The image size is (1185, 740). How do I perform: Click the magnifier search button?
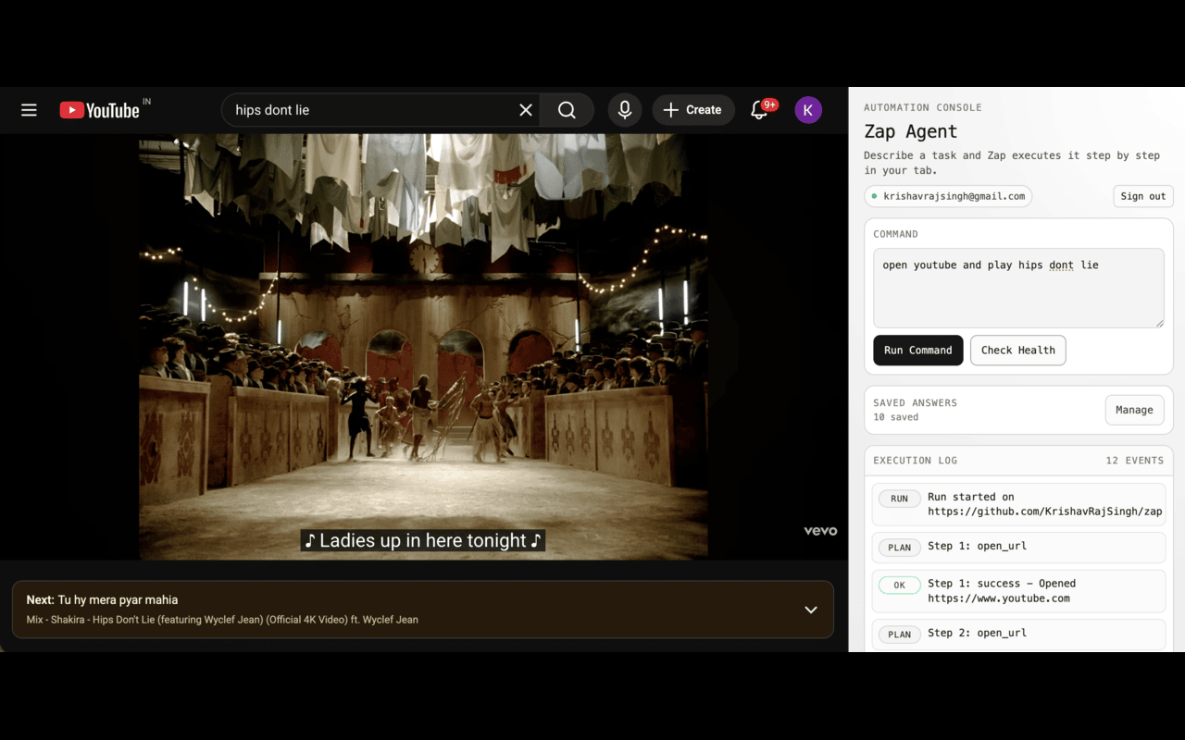click(567, 110)
